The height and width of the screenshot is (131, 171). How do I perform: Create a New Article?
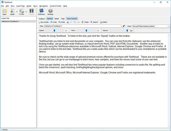44,22
